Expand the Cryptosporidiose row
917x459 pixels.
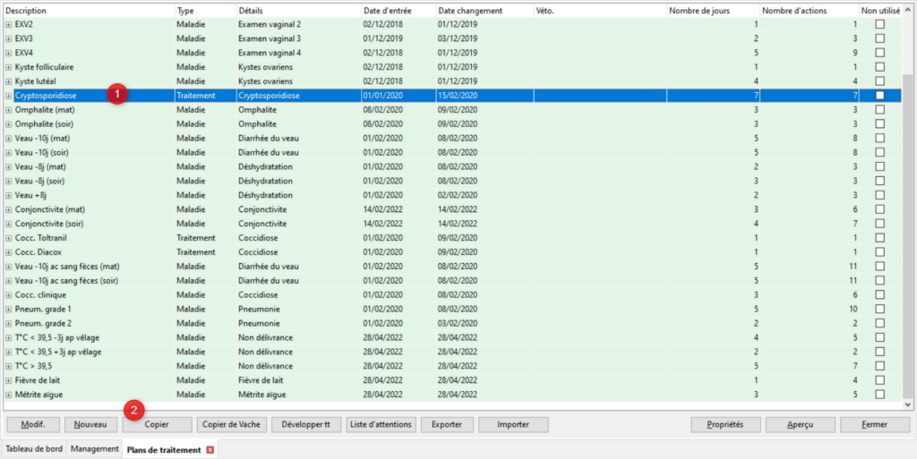coord(9,96)
